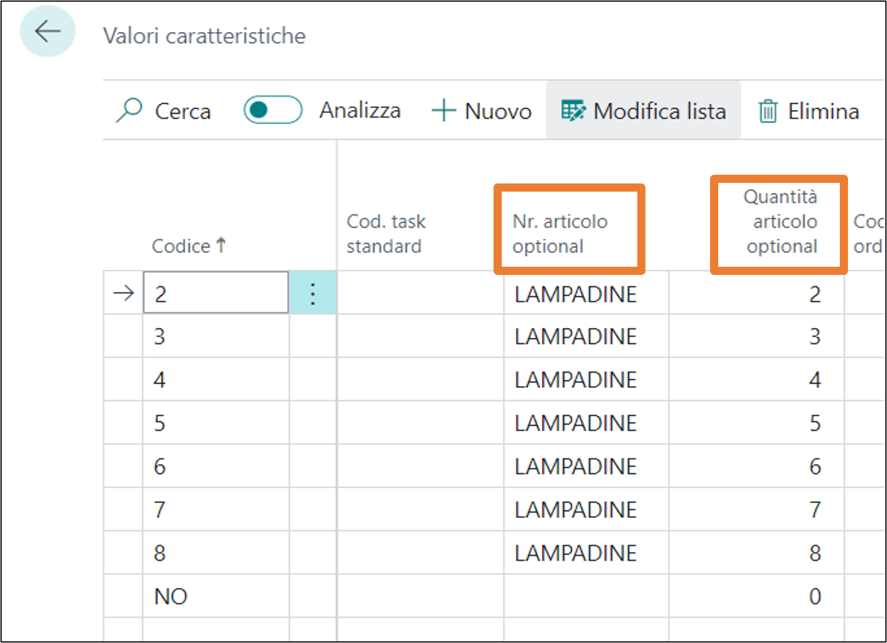Click the Modifica lista label
This screenshot has height=643, width=887.
coord(659,111)
